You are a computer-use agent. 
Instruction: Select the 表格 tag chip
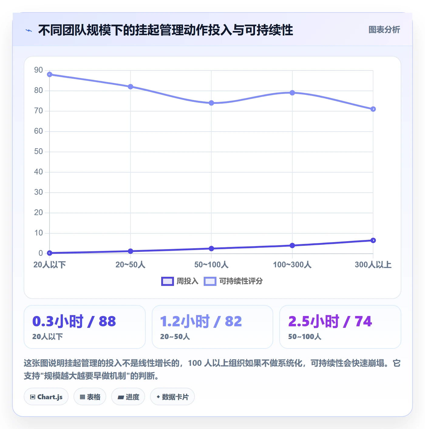(90, 396)
